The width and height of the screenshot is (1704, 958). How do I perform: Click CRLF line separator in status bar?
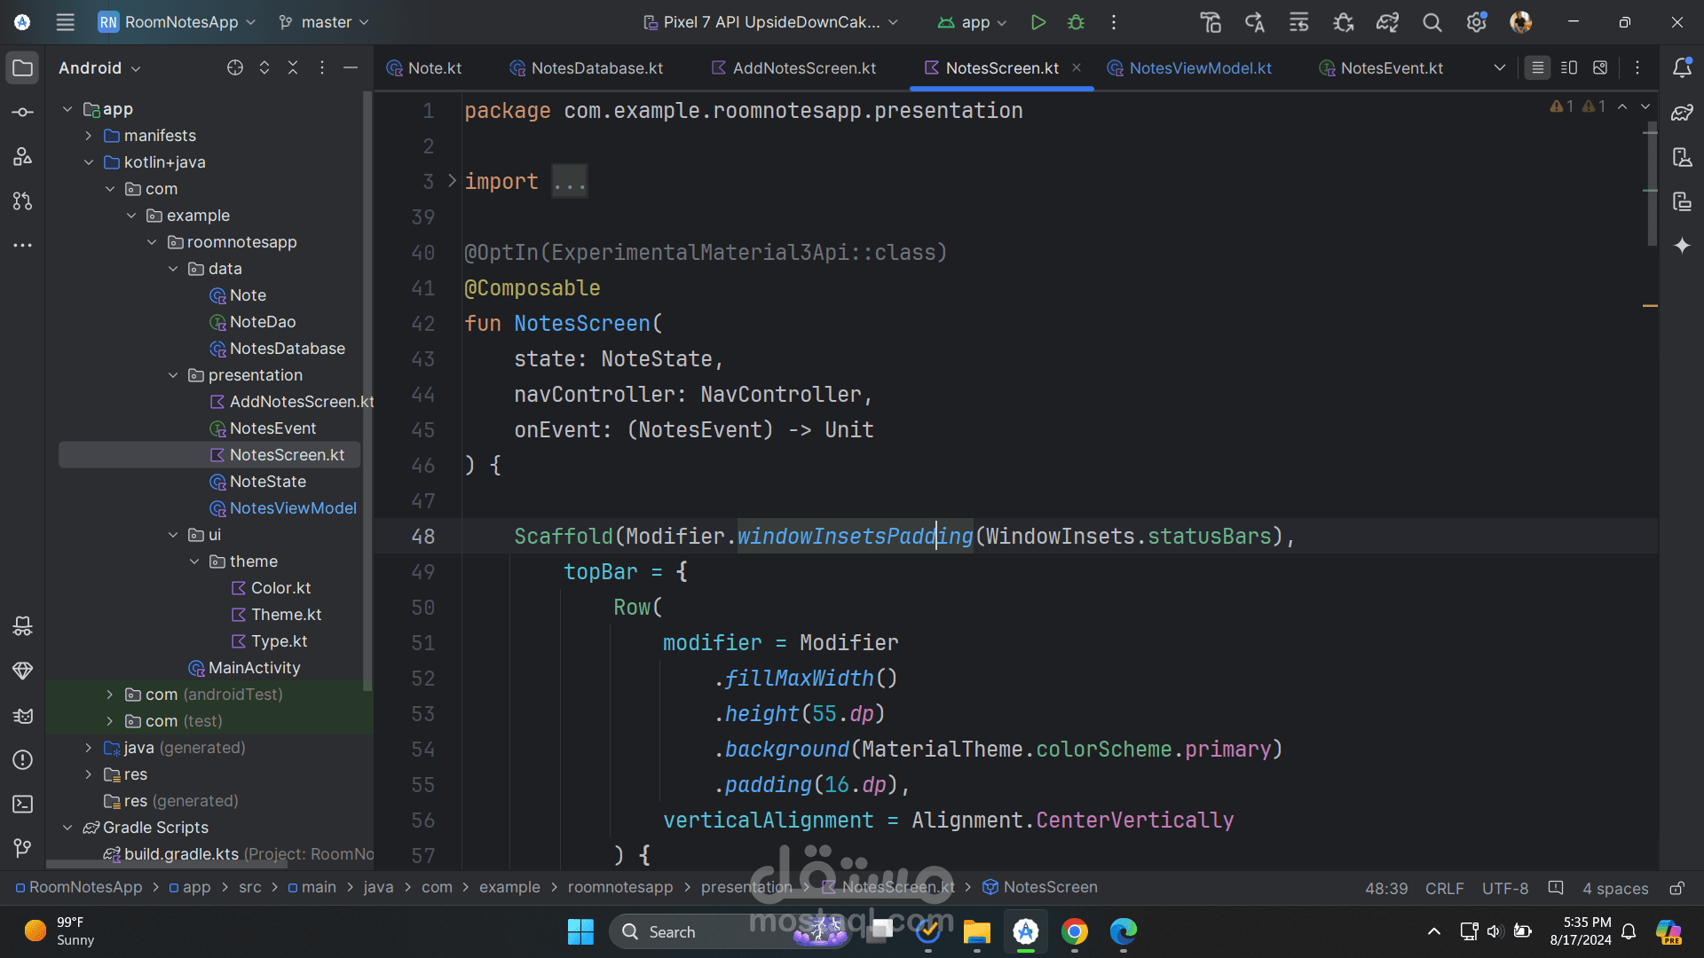tap(1444, 888)
